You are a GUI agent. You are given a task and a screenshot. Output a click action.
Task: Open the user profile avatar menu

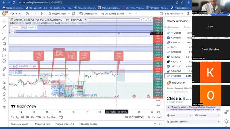(4, 14)
